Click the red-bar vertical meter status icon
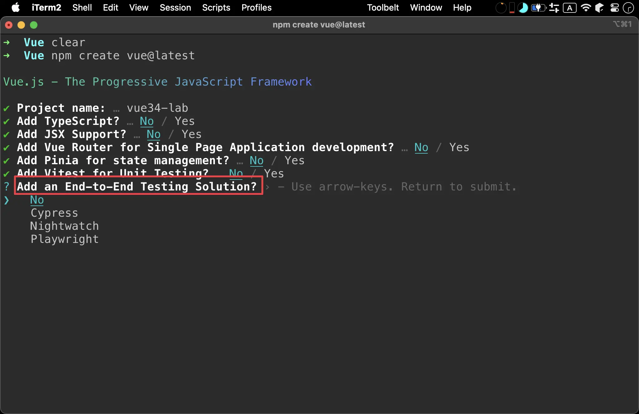Screen dimensions: 639x414 pos(512,8)
